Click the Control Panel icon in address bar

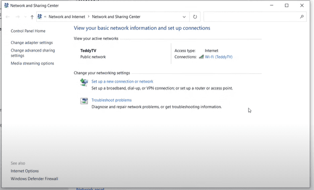(40, 17)
